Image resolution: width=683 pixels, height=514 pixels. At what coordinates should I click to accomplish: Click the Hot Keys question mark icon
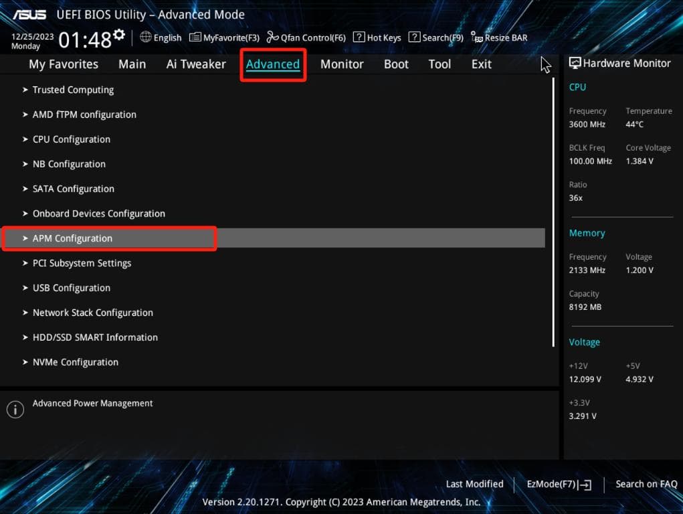coord(359,37)
